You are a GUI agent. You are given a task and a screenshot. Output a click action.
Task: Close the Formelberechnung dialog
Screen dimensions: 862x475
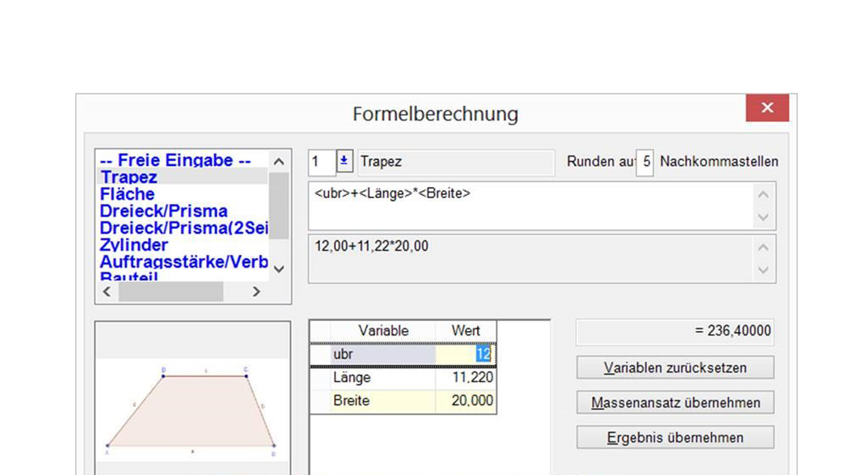(x=766, y=108)
